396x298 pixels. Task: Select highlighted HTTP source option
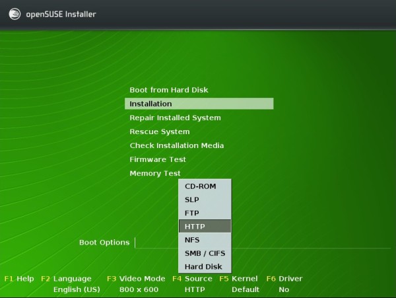(205, 226)
